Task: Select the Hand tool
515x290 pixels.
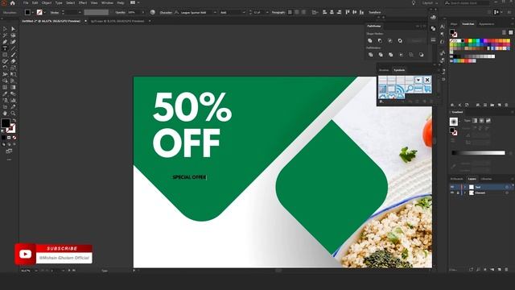Action: pos(5,114)
